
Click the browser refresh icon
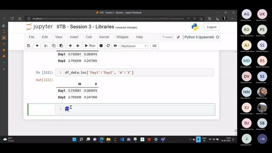click(12, 18)
